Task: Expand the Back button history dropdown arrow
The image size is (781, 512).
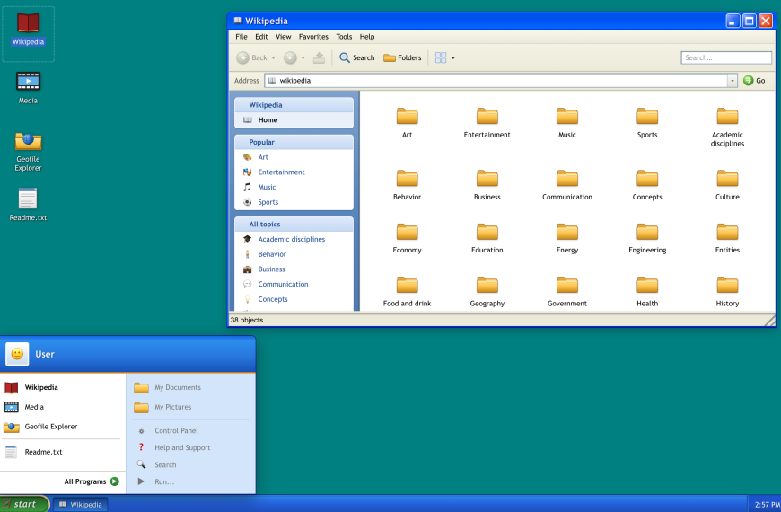Action: click(x=273, y=58)
